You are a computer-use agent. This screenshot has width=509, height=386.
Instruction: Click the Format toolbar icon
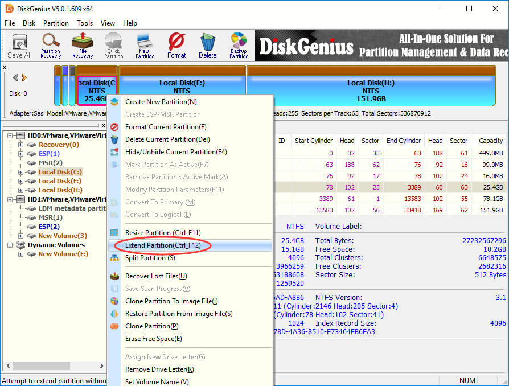pos(176,46)
